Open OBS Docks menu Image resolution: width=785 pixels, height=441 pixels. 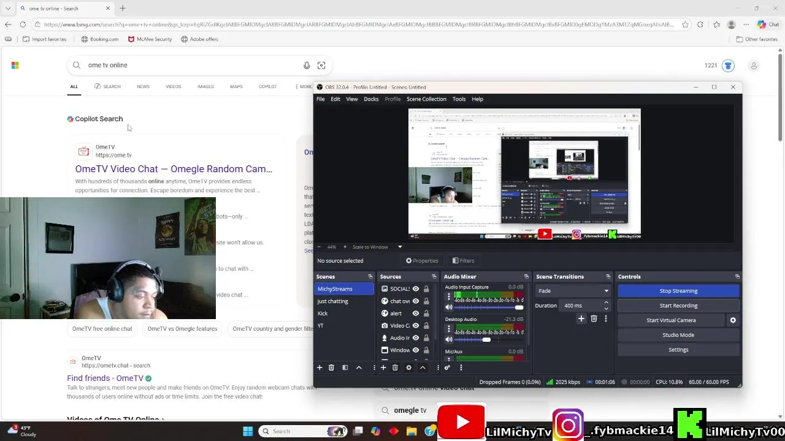point(371,99)
